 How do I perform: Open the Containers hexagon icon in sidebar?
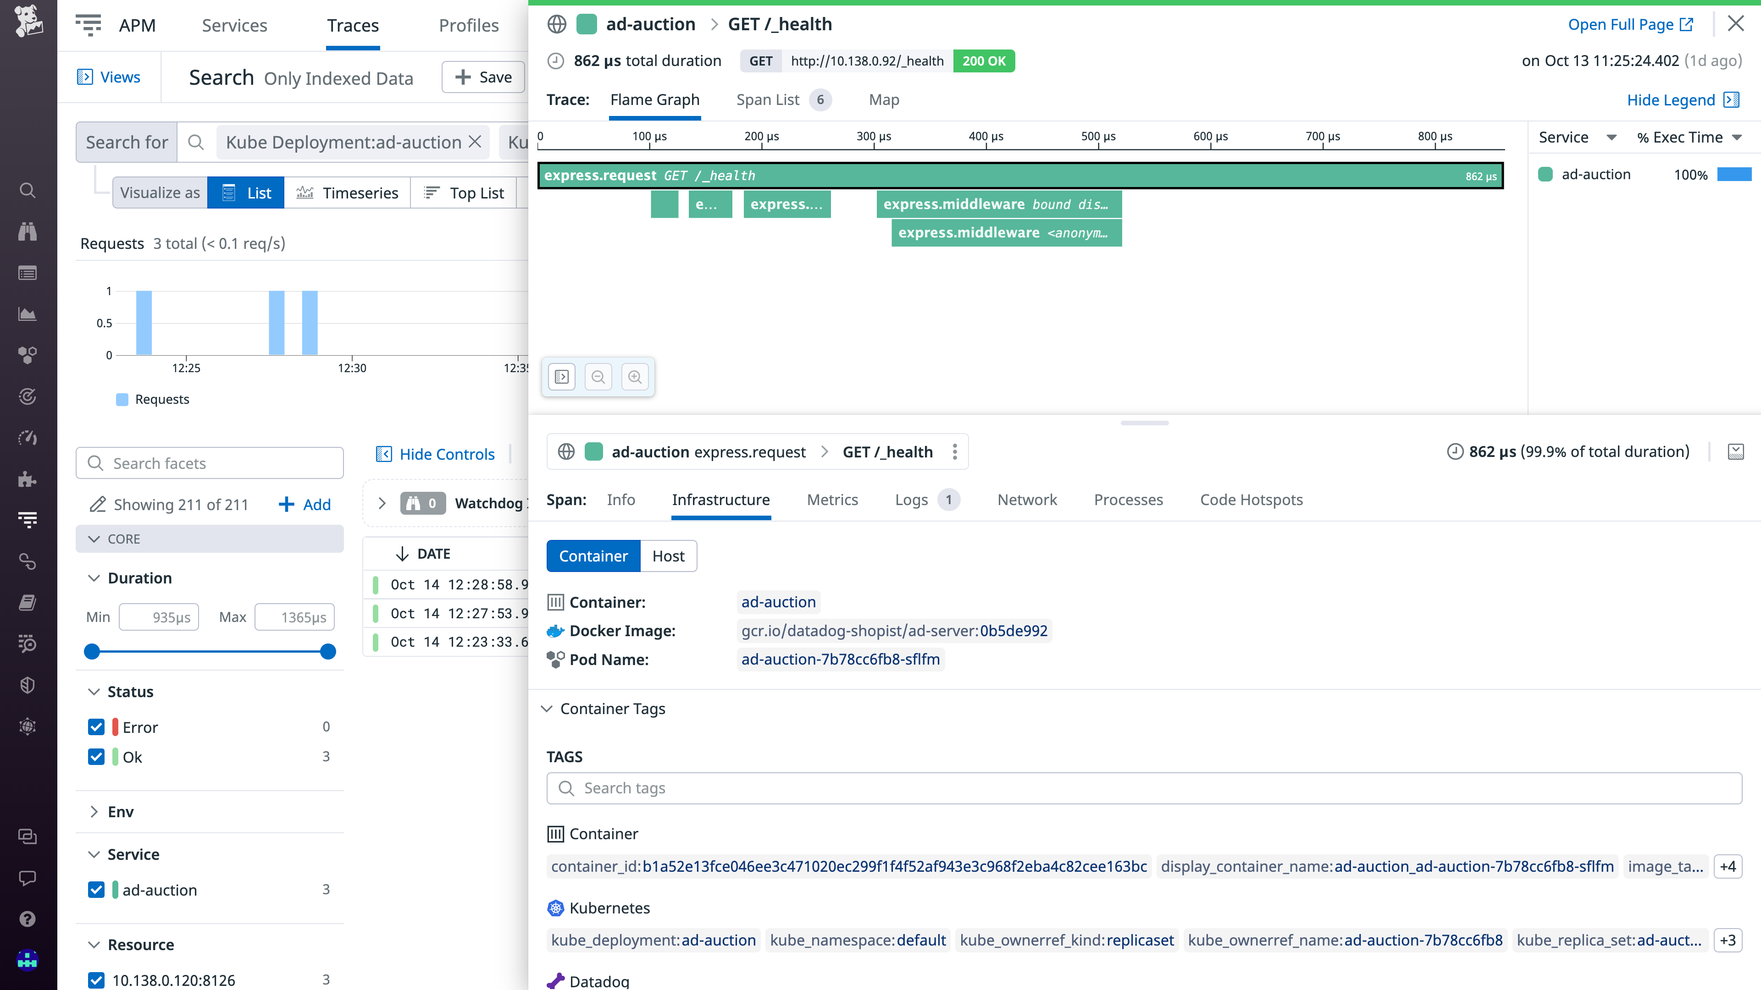point(28,355)
